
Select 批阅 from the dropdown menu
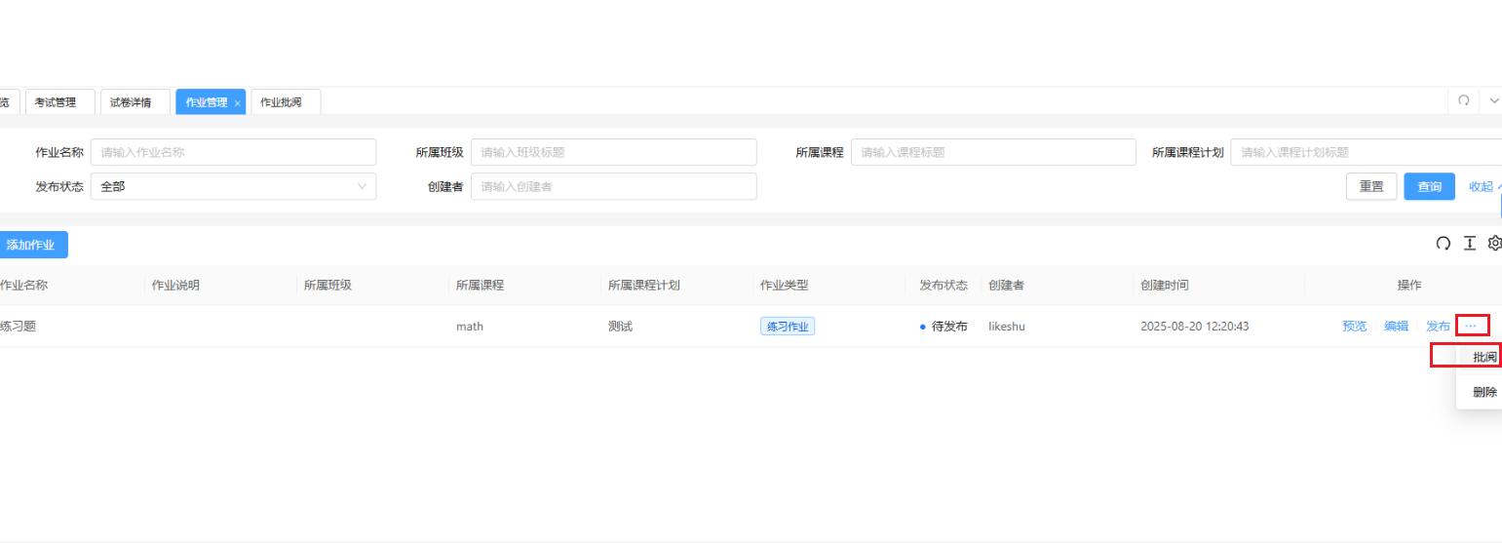point(1483,357)
